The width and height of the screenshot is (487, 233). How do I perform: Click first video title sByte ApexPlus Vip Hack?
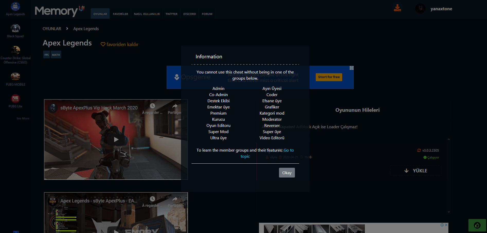click(x=99, y=108)
